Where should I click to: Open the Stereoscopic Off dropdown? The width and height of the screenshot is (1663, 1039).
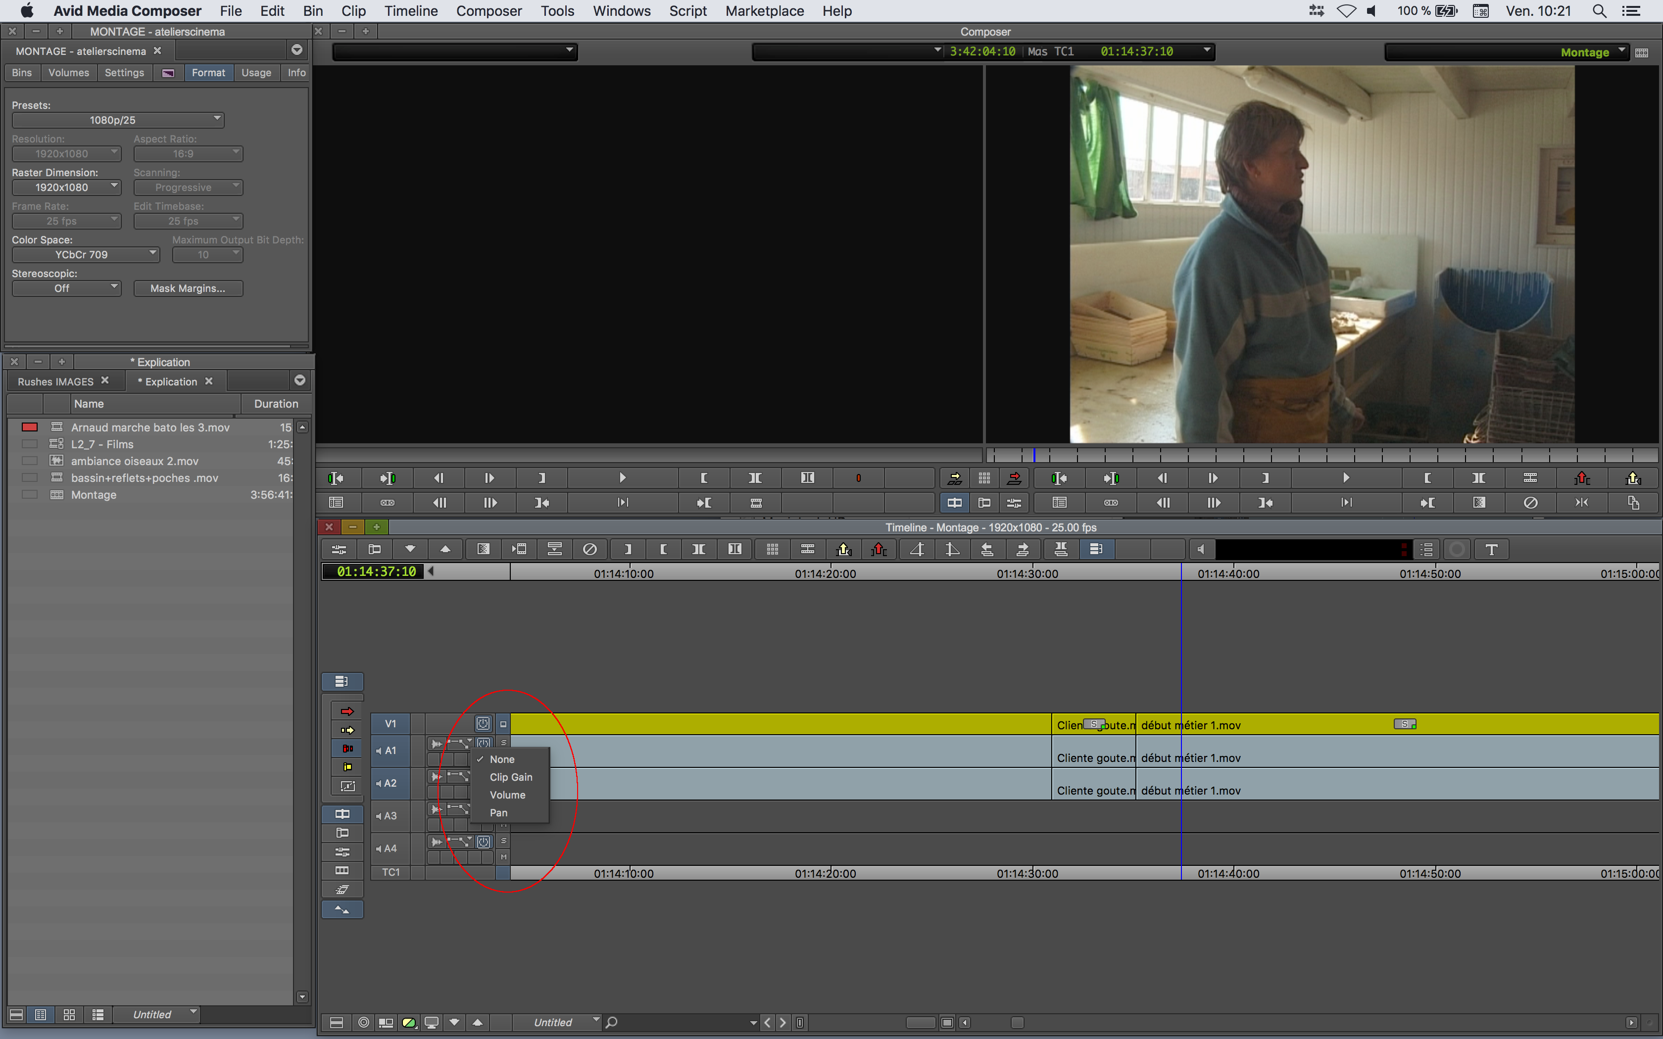pos(66,288)
